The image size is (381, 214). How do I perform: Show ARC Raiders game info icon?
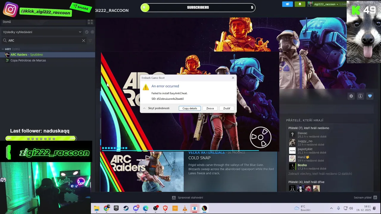[x=360, y=96]
